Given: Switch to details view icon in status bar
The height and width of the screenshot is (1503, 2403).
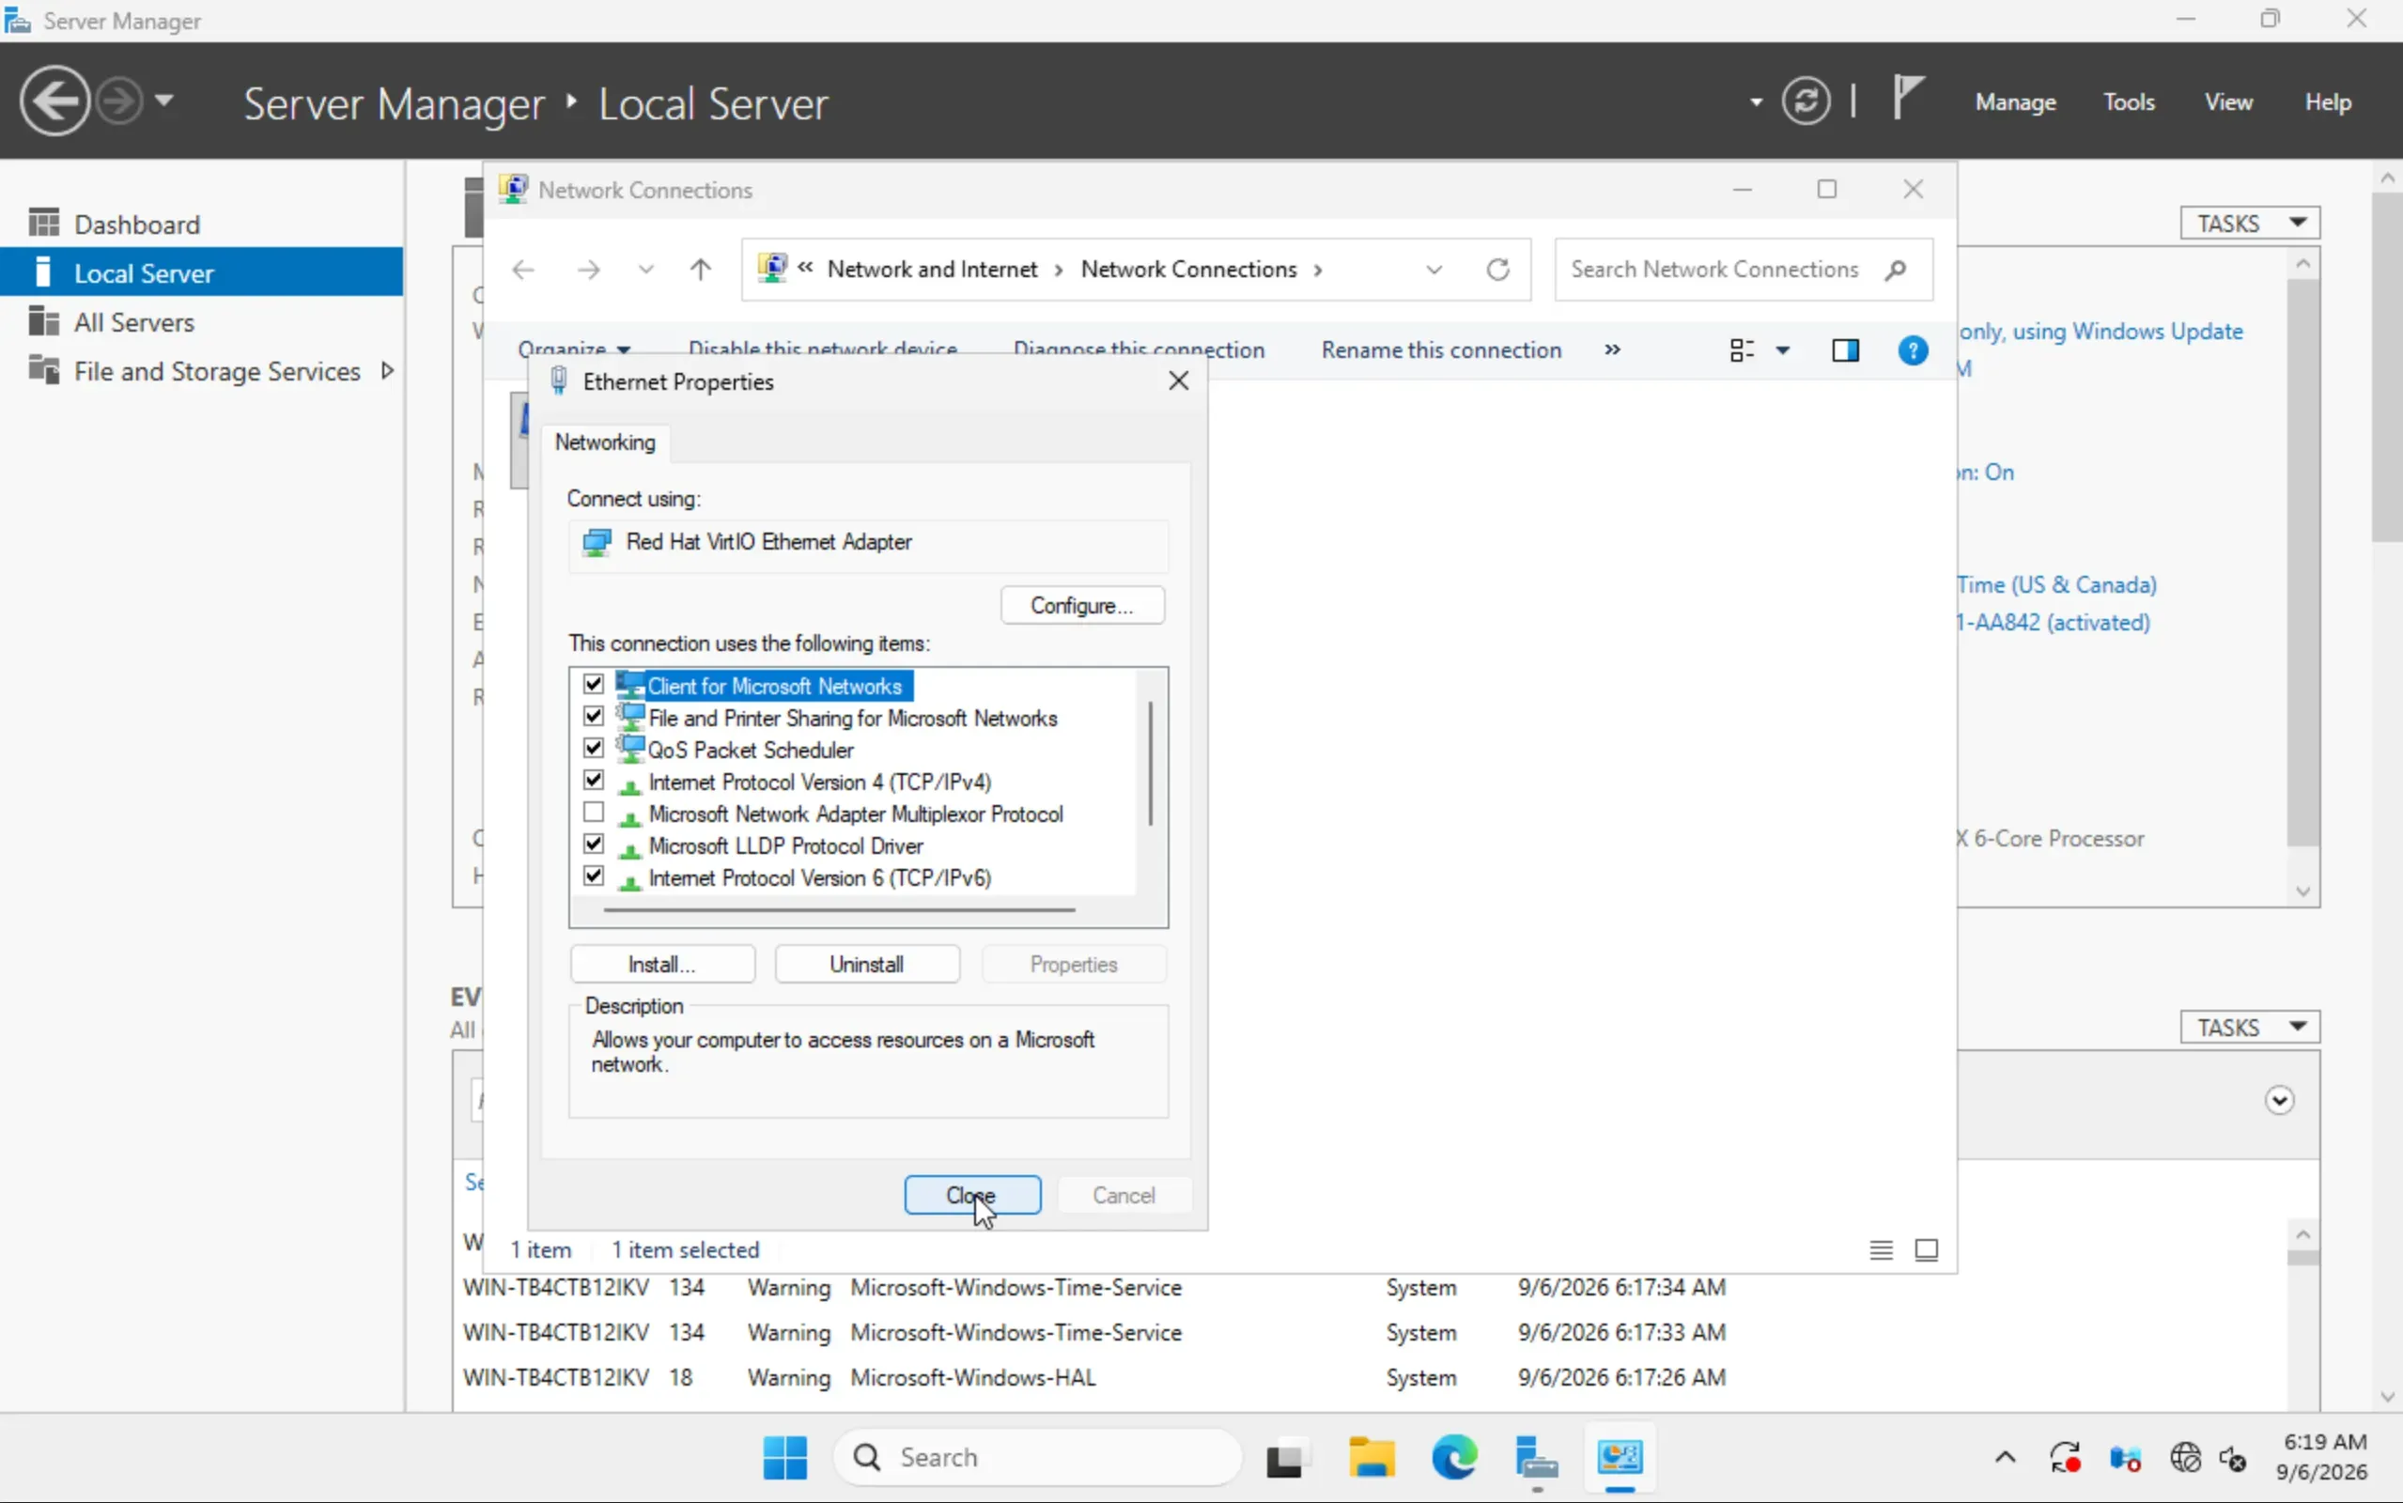Looking at the screenshot, I should [1881, 1249].
